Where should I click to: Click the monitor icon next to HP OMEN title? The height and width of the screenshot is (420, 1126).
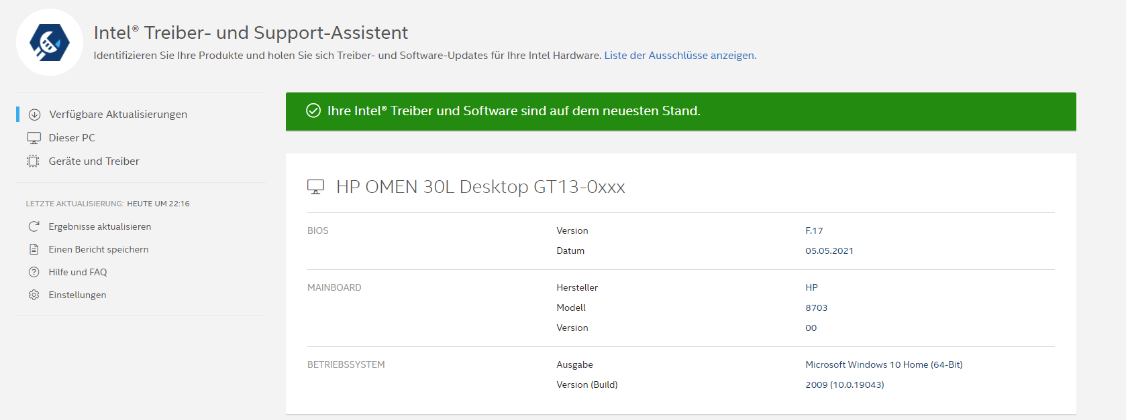(x=315, y=187)
